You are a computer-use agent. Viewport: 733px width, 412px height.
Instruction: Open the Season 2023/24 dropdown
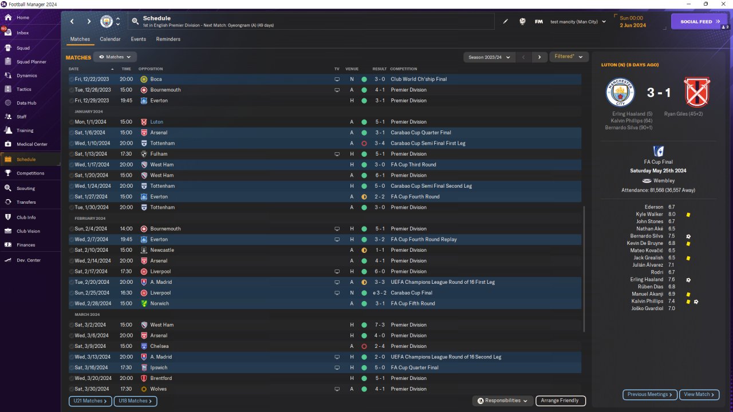click(488, 57)
